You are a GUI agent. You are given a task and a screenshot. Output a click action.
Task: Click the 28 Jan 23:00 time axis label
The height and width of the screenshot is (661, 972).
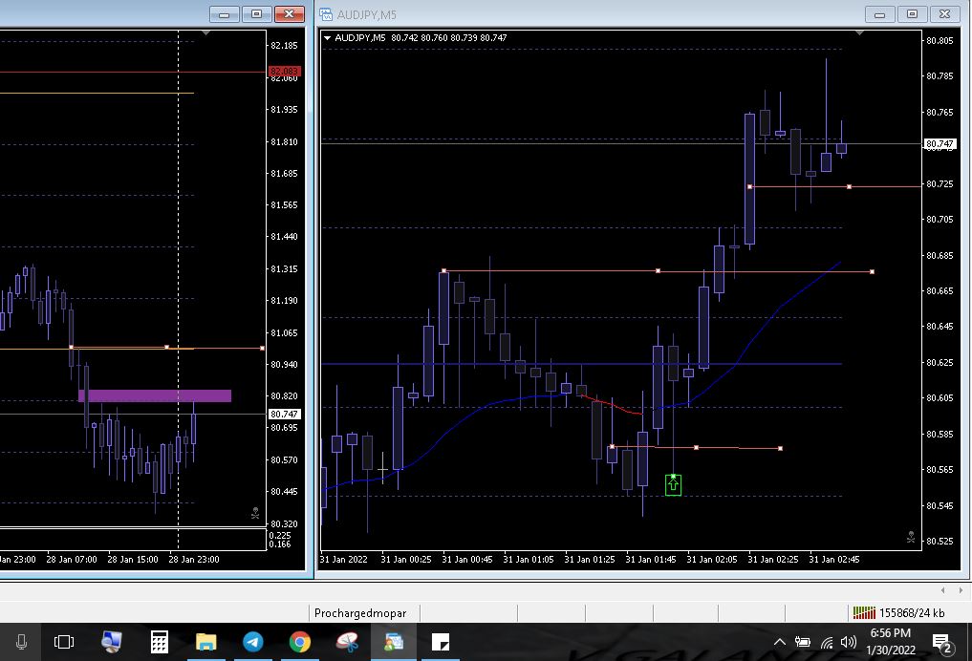(193, 560)
